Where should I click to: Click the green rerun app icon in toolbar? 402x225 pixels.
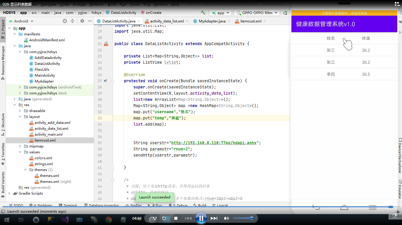click(x=285, y=13)
